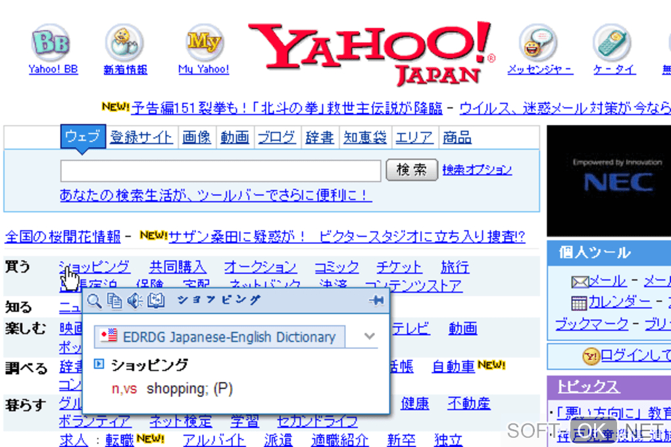This screenshot has height=447, width=671.
Task: Open the セカンドライフ link
Action: tap(317, 421)
